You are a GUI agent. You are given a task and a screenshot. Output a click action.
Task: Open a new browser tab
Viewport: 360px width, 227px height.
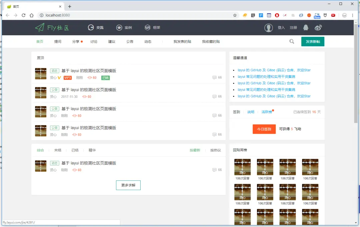(x=70, y=7)
